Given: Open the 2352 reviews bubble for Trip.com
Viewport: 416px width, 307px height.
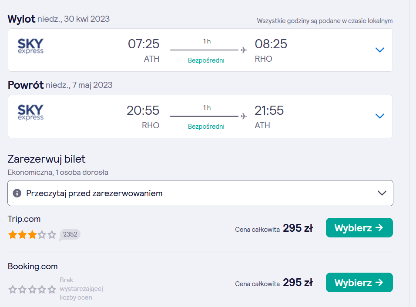Looking at the screenshot, I should (x=70, y=235).
